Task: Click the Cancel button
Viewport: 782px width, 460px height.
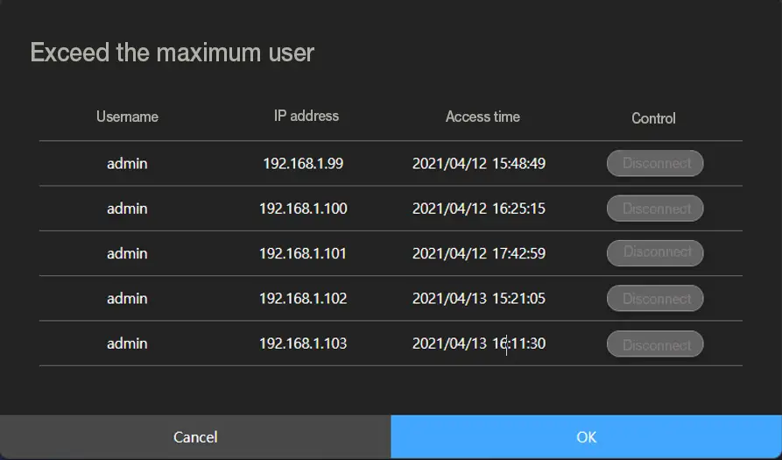Action: pyautogui.click(x=195, y=436)
